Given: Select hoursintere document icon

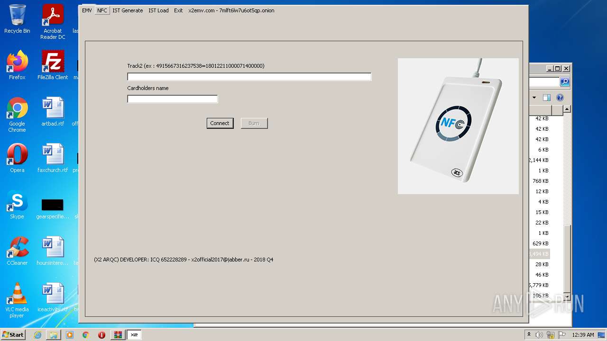Looking at the screenshot, I should [53, 251].
